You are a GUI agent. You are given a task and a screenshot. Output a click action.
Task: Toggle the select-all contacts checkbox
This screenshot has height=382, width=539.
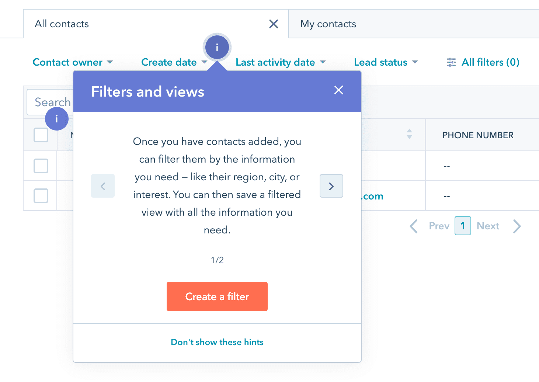point(41,135)
